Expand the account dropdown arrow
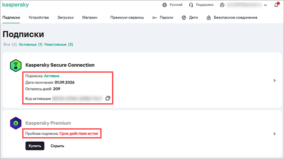This screenshot has height=159, width=284. click(x=265, y=5)
